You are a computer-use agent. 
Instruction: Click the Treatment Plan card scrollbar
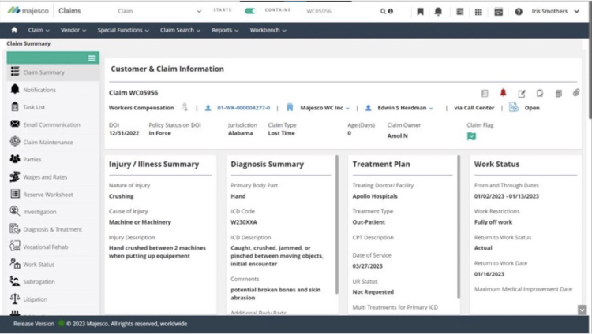pyautogui.click(x=459, y=227)
